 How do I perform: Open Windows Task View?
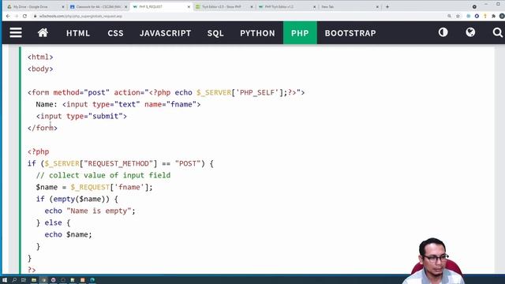pyautogui.click(x=24, y=280)
